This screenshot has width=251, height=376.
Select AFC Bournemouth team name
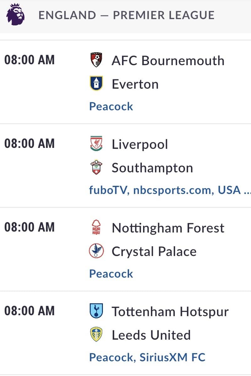point(168,60)
